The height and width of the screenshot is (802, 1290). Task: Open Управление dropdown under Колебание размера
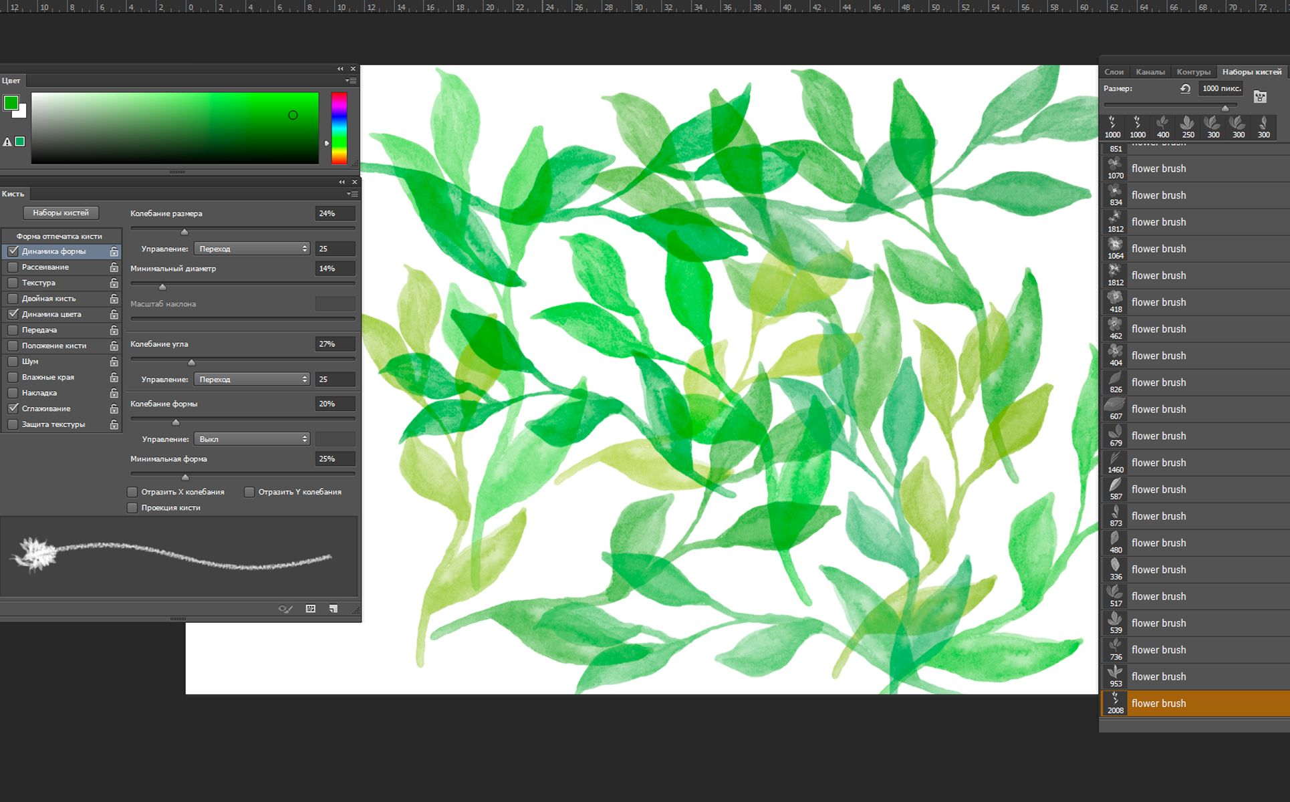click(x=252, y=249)
